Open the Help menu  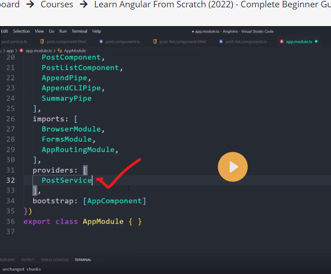[96, 31]
